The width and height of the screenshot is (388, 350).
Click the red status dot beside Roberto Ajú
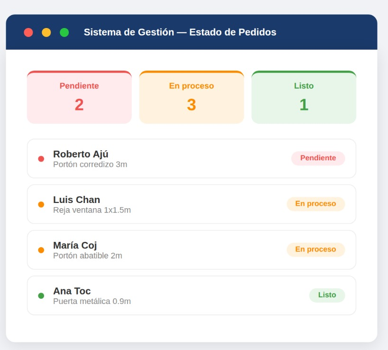click(x=41, y=159)
